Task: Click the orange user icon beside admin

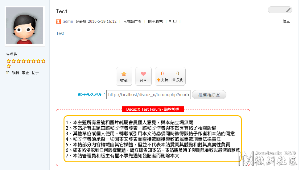Action: point(58,22)
